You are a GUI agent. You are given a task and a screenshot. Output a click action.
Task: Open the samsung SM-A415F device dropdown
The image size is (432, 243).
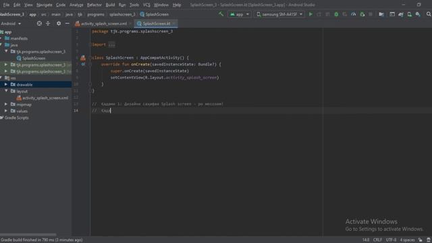[x=279, y=14]
